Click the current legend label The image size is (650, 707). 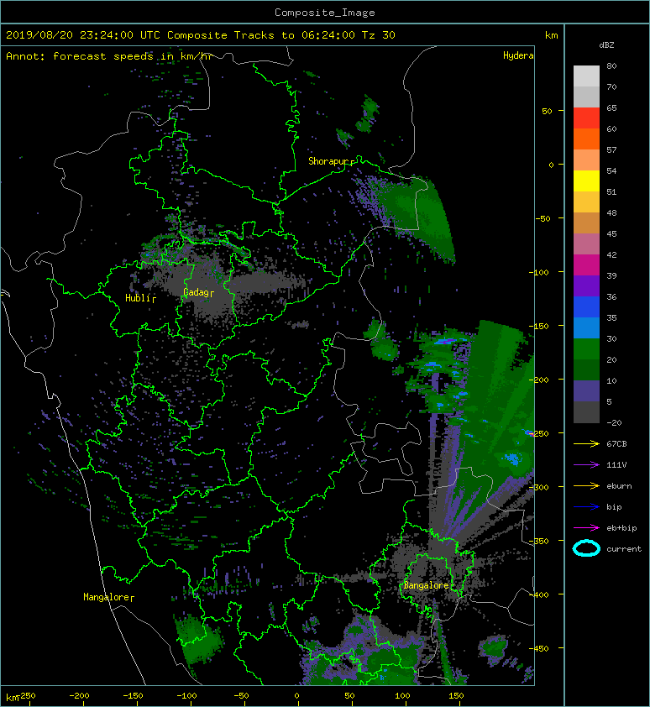624,549
